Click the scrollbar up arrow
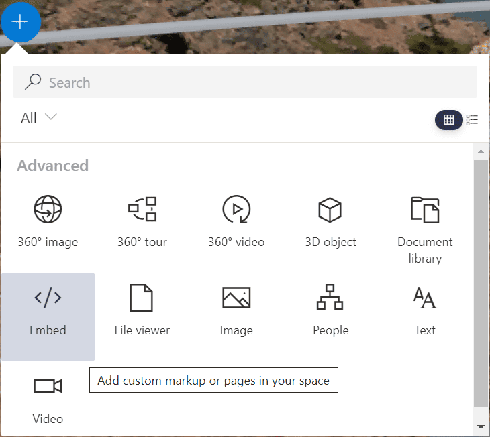Viewport: 490px width, 437px height. 481,152
